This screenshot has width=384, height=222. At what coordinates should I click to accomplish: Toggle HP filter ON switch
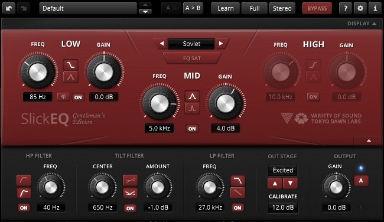point(24,208)
